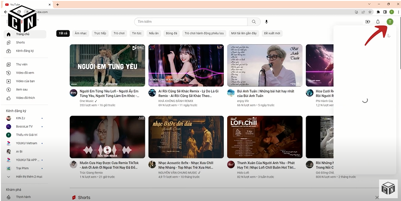Switch to the Bóng đá chip

(172, 34)
